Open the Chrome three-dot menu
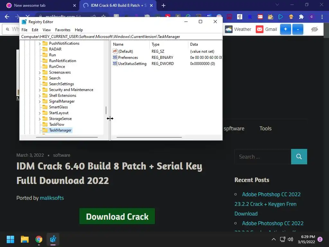329x247 pixels. pos(322,17)
